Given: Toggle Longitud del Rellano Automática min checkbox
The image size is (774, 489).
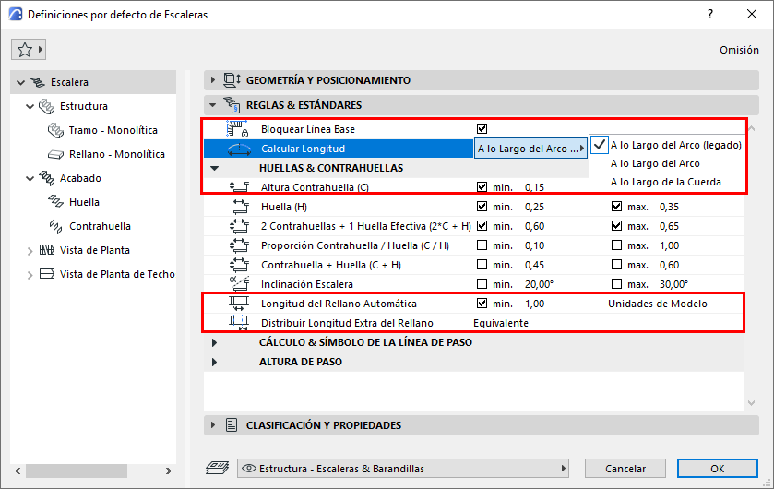Looking at the screenshot, I should 482,303.
